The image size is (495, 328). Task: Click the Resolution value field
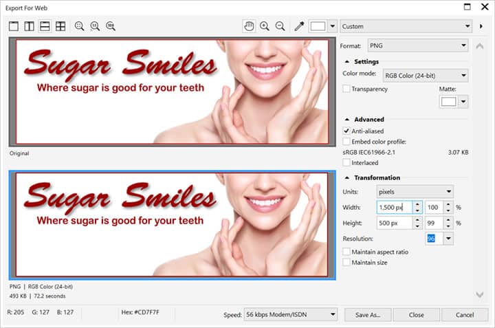(x=434, y=239)
